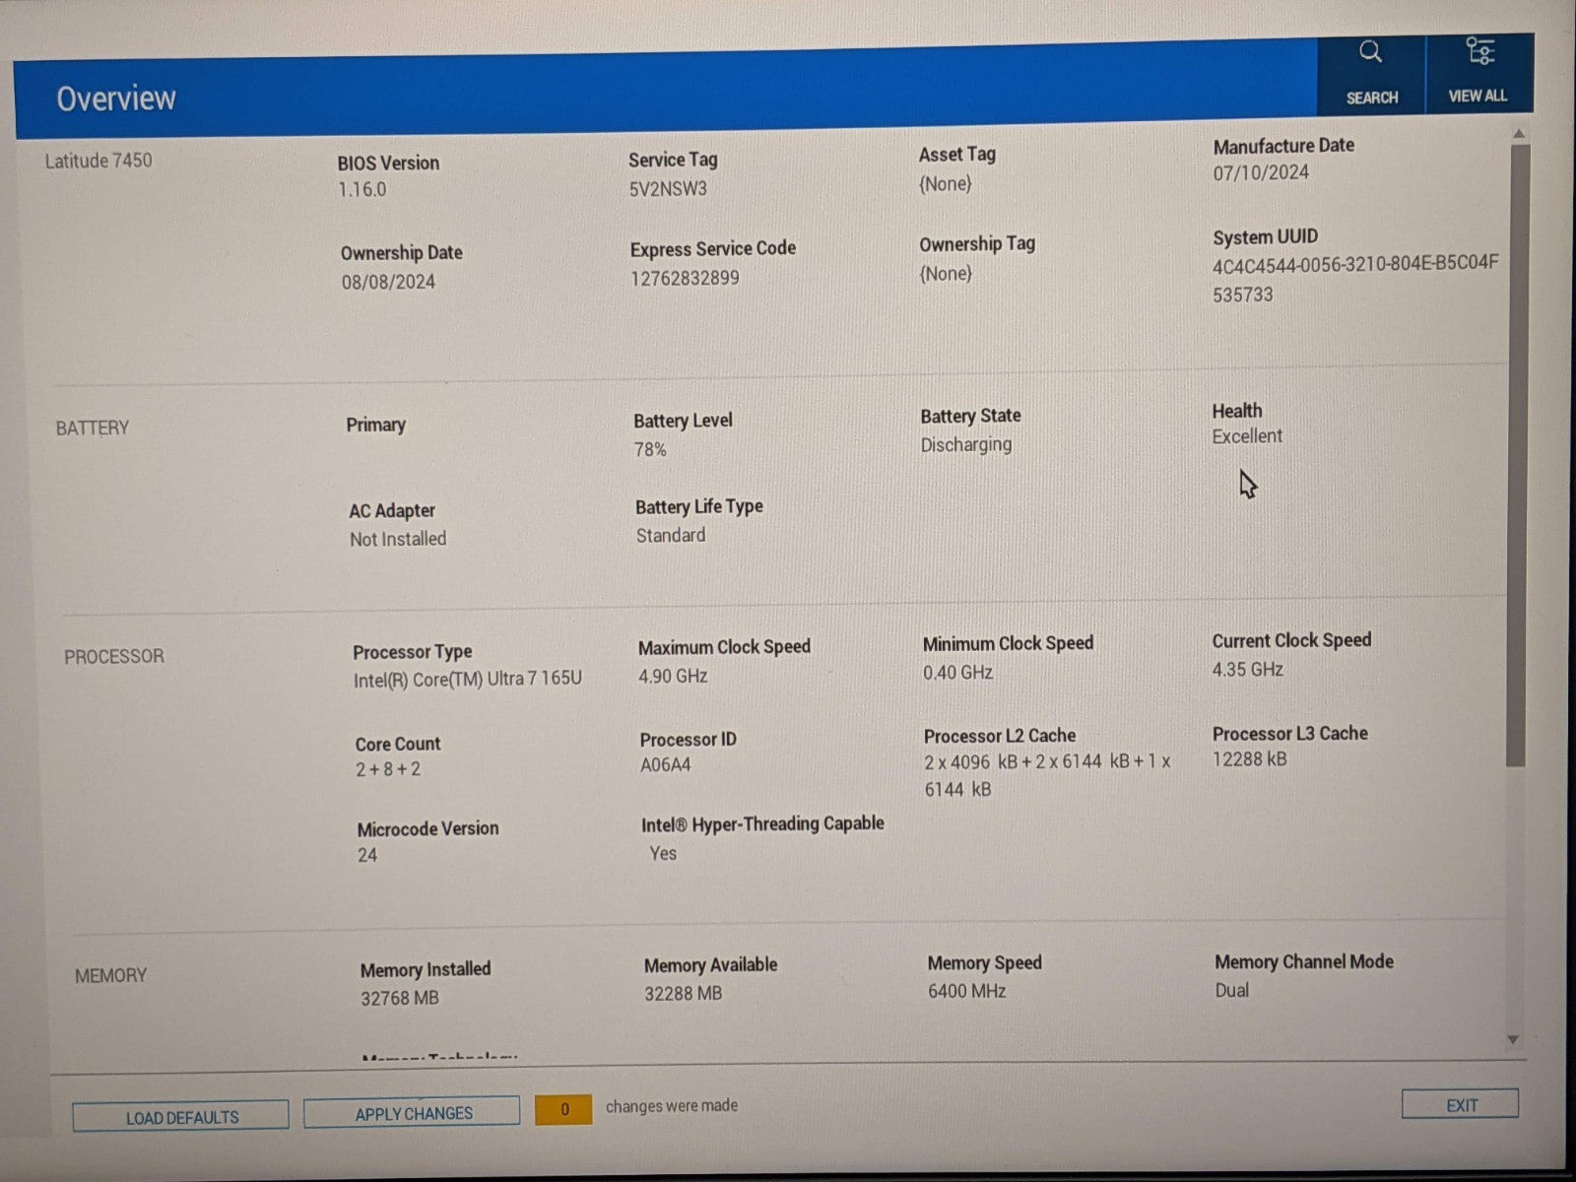Click the BIOS Version 1.16.0 value
The height and width of the screenshot is (1182, 1576).
[x=362, y=190]
